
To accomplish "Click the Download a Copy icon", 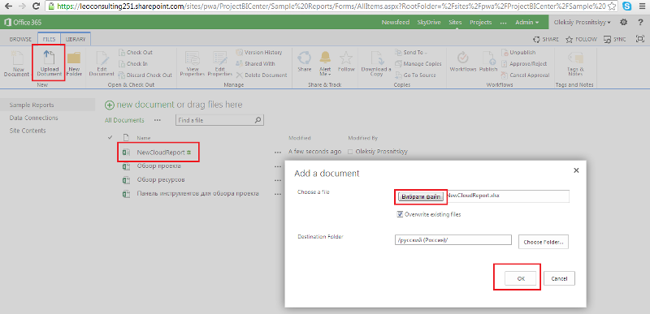I will click(x=376, y=63).
